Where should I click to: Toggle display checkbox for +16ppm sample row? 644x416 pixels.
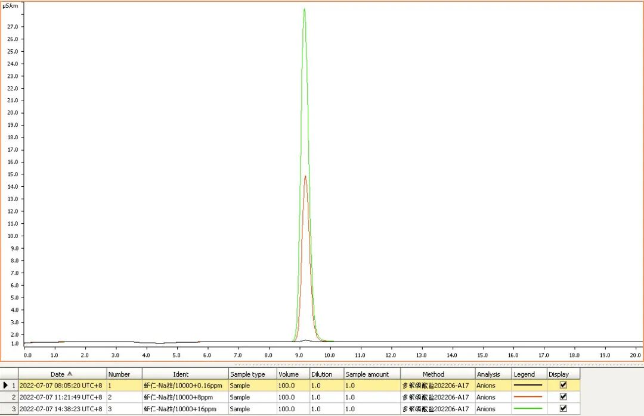pos(563,409)
